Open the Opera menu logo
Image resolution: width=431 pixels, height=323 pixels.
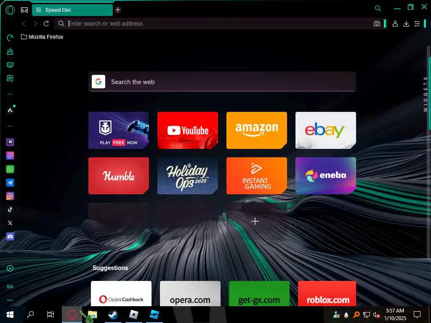pyautogui.click(x=10, y=10)
